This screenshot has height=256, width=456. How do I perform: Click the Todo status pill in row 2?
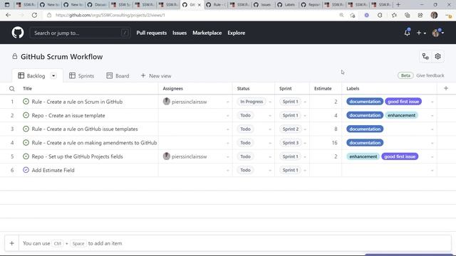tap(245, 115)
